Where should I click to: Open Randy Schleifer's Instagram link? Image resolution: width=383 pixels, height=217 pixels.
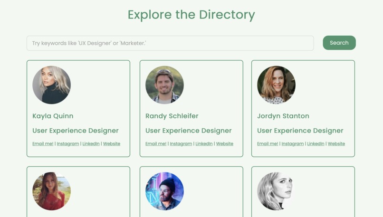[181, 144]
